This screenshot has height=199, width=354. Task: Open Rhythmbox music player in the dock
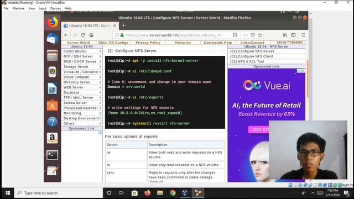coord(53,72)
